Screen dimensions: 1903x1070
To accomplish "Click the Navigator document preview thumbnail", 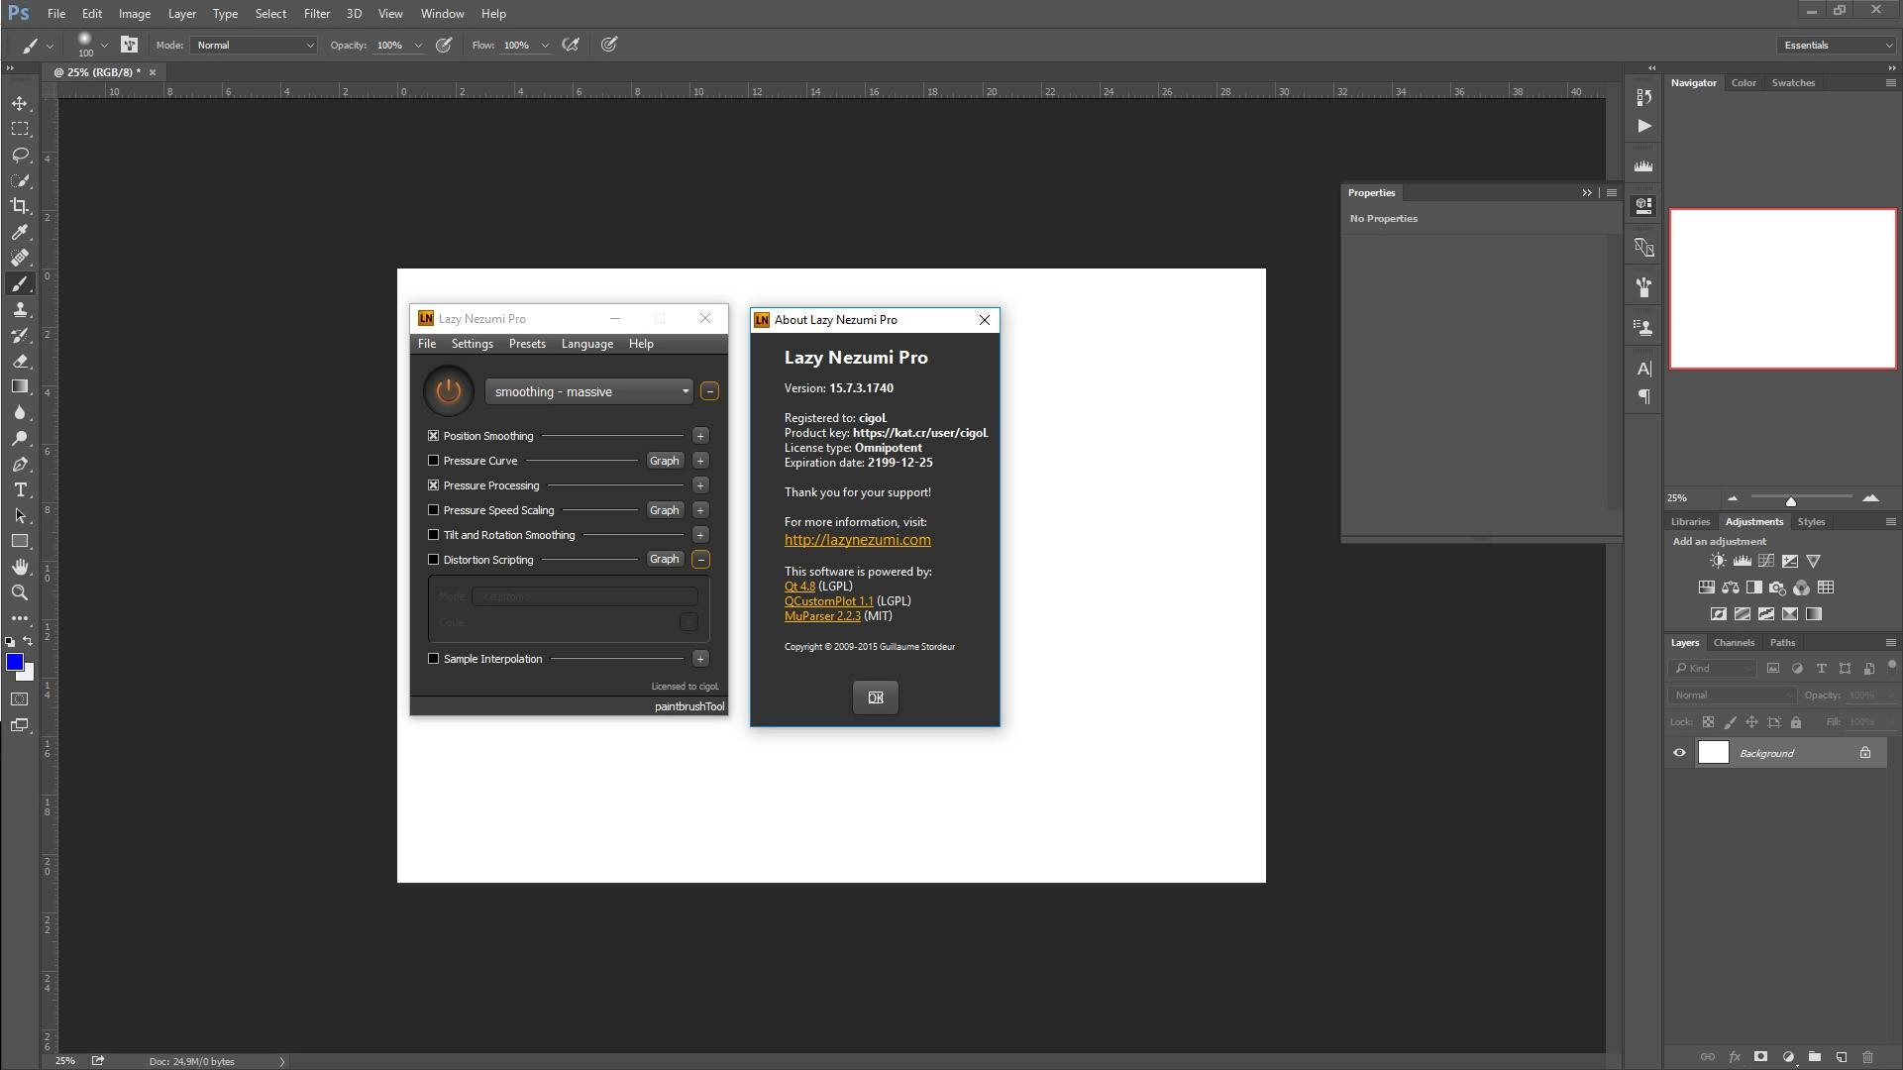I will coord(1783,288).
